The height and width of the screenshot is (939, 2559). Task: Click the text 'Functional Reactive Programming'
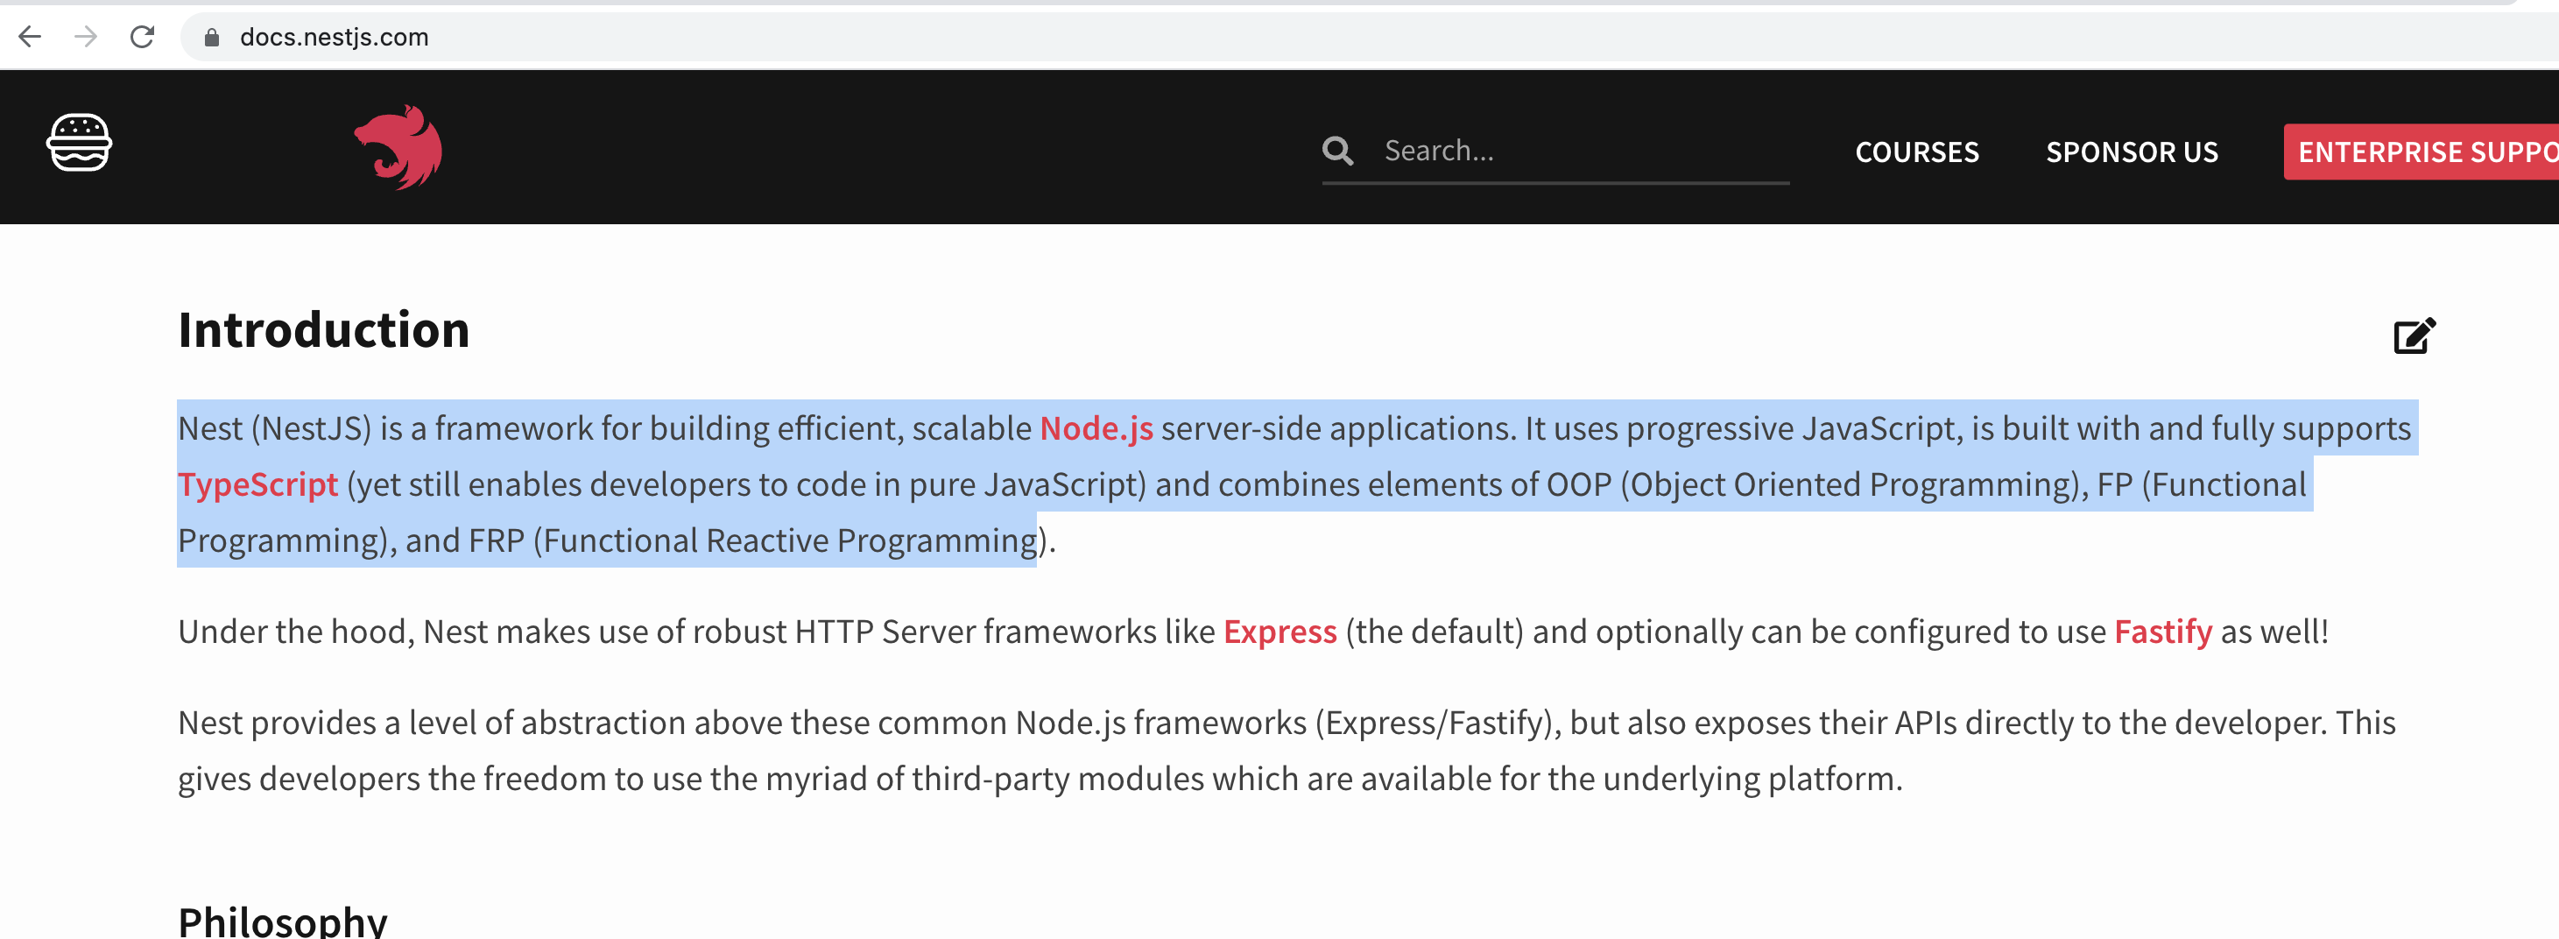click(790, 540)
